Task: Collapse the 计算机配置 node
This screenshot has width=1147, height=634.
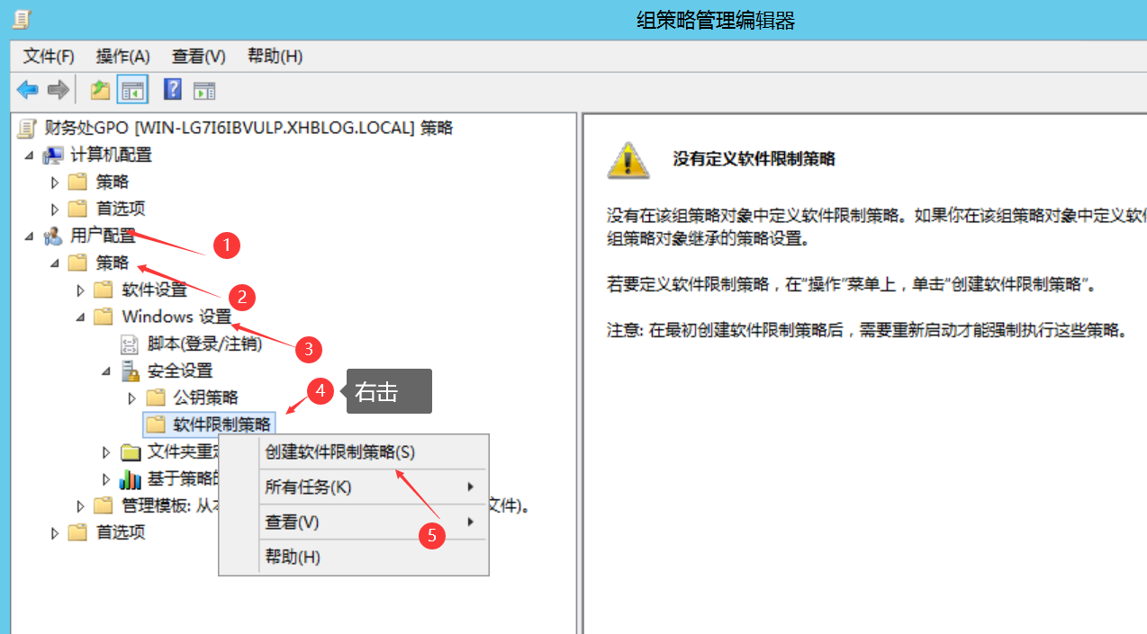Action: click(x=30, y=155)
